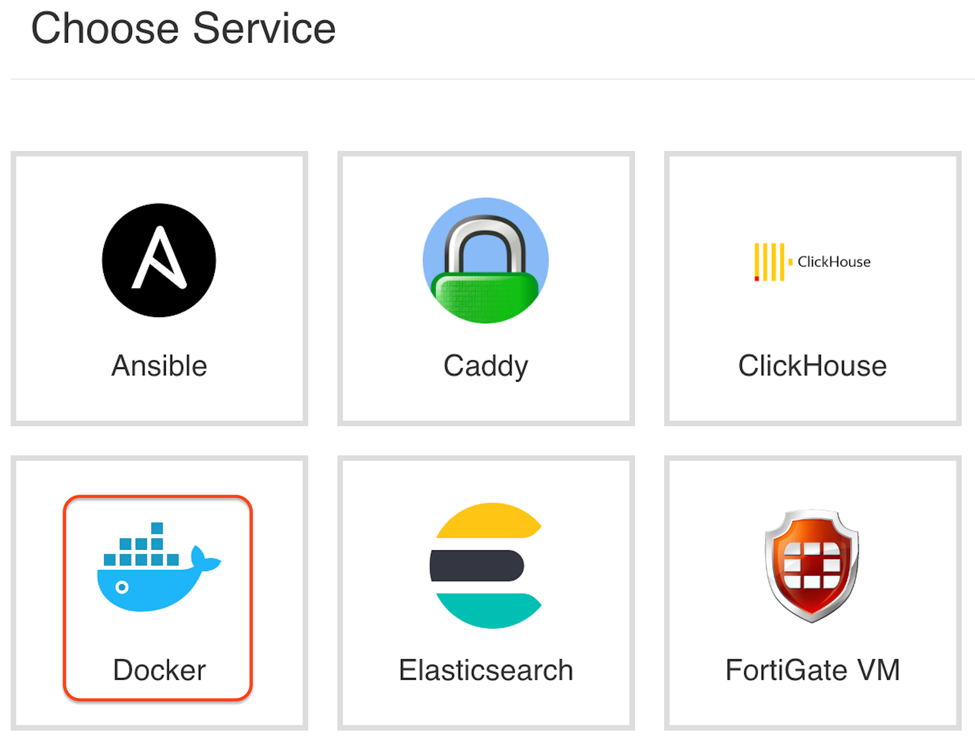Open Elasticsearch via its name label
The image size is (975, 738).
coord(485,670)
